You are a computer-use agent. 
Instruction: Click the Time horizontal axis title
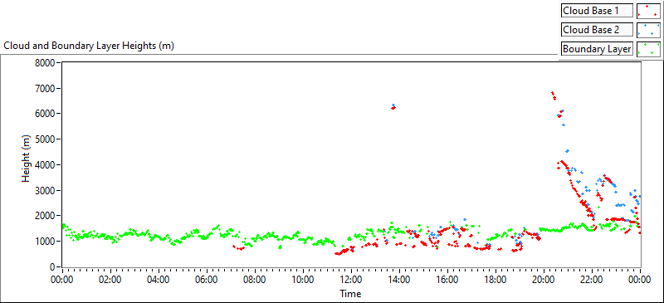pyautogui.click(x=350, y=293)
